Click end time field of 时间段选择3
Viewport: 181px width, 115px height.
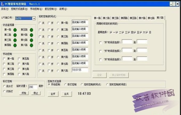(142, 59)
